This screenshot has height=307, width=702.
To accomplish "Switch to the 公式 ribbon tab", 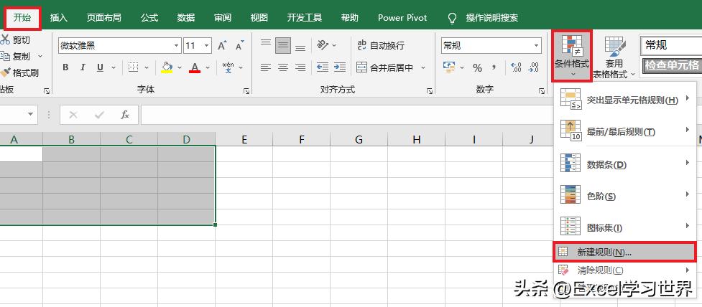I will point(149,18).
